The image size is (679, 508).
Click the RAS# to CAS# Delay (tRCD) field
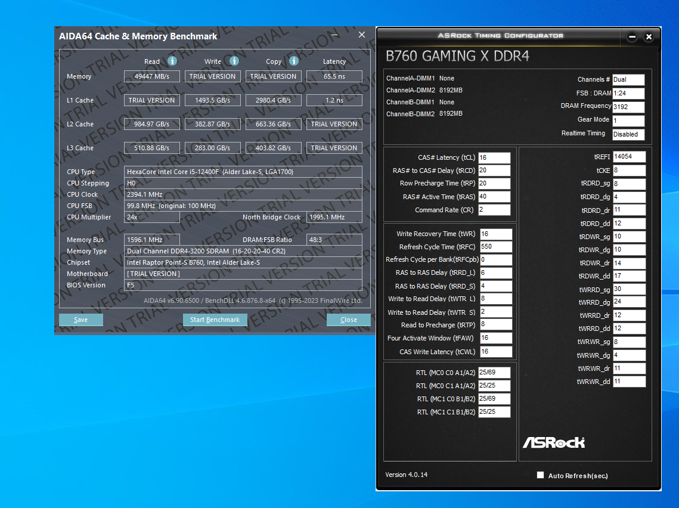[x=494, y=171]
